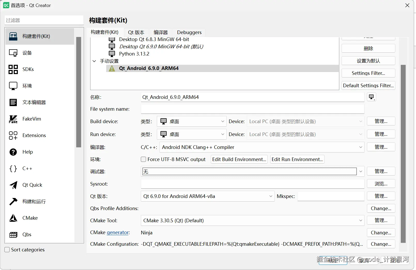Click 管理... button for Build device
The image size is (416, 270).
(x=381, y=121)
